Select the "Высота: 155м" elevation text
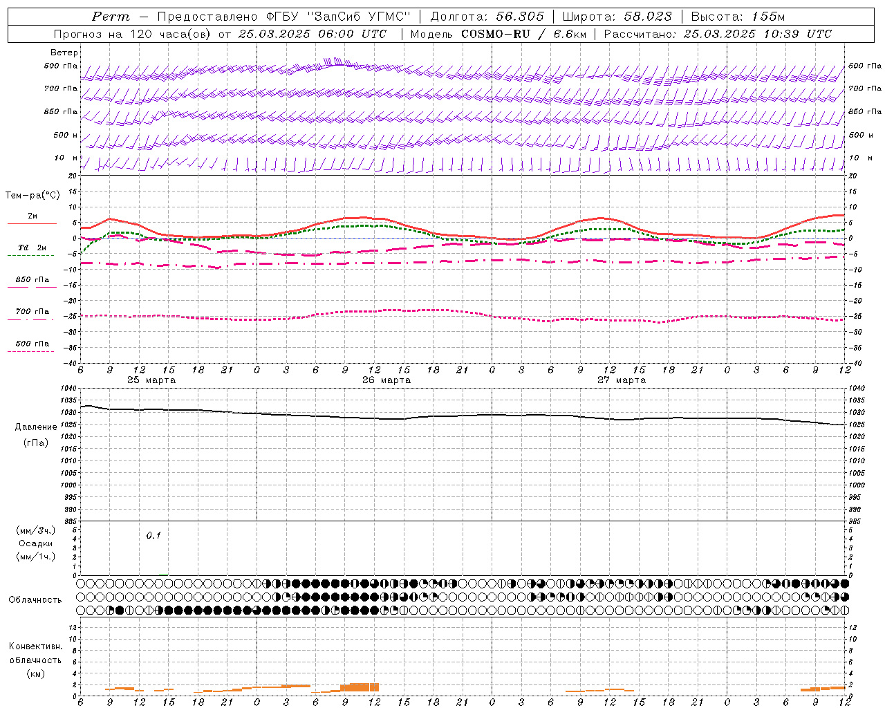885x708 pixels. pos(738,17)
